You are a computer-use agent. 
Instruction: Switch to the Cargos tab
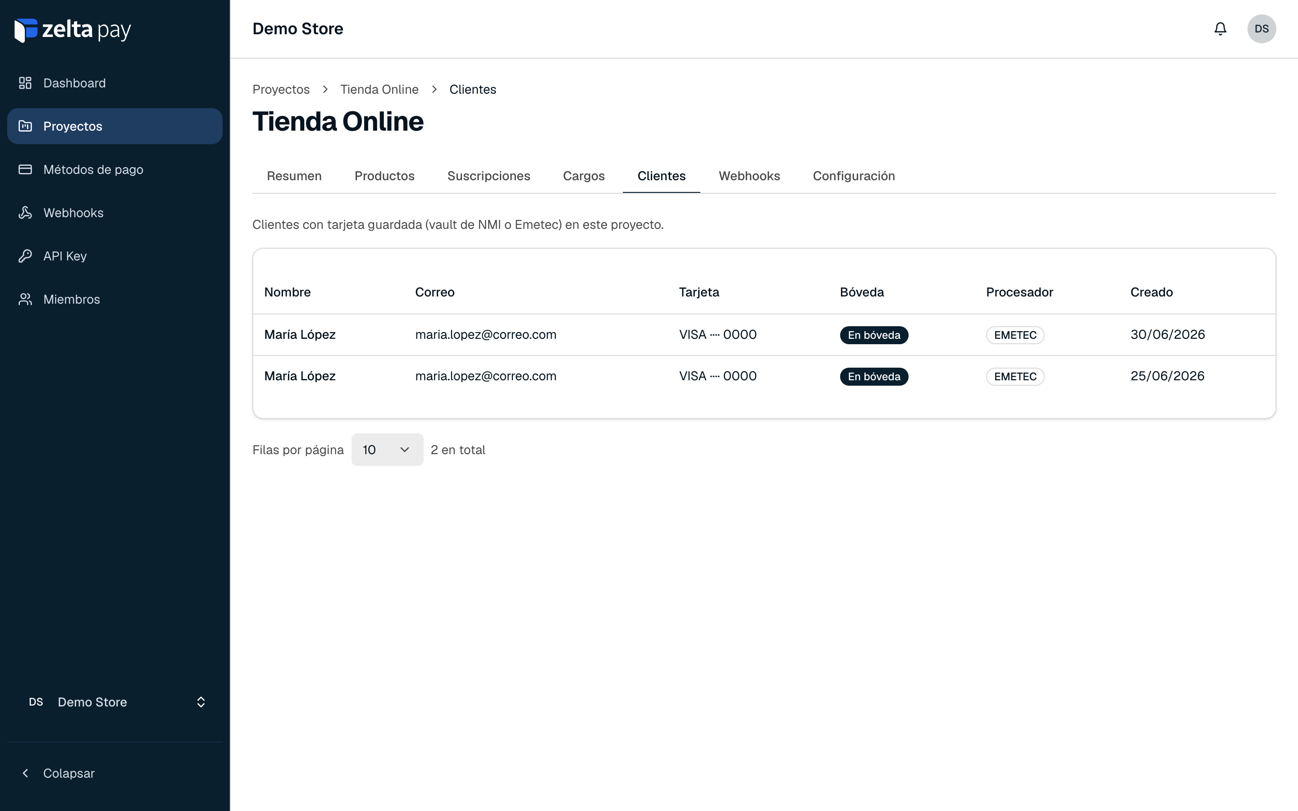click(584, 176)
